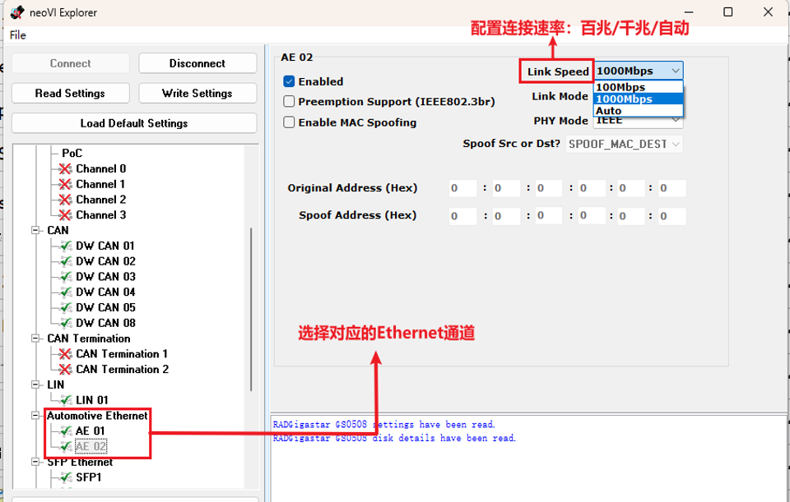Click the green check icon next to SFP1
Image resolution: width=790 pixels, height=502 pixels.
point(64,477)
